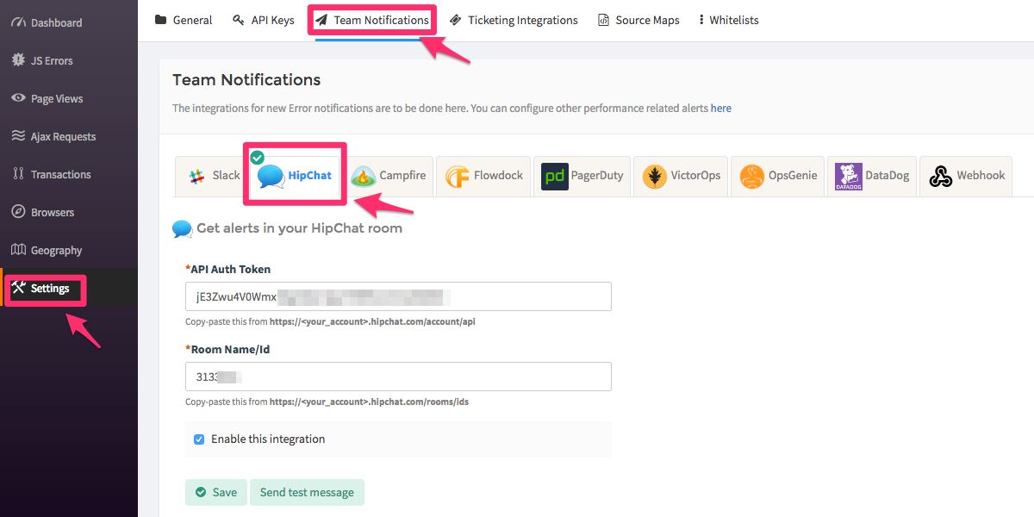This screenshot has width=1034, height=517.
Task: Open Ticketing Integrations tab
Action: click(514, 20)
